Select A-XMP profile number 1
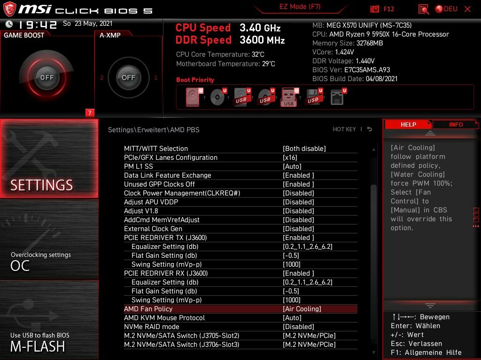The image size is (481, 360). [x=155, y=78]
